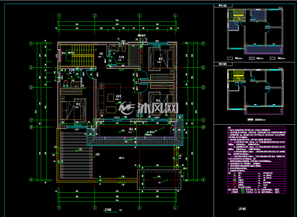
Task: Pick axis bubble 4 below the floor plan
Action: point(175,208)
